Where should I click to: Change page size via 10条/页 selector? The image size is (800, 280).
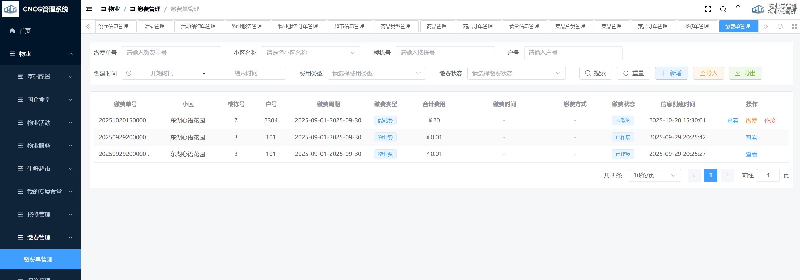point(654,175)
